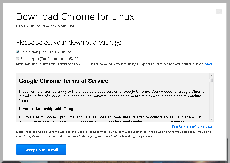Click the Terms box scroll-up arrow
The height and width of the screenshot is (163, 230).
point(211,75)
